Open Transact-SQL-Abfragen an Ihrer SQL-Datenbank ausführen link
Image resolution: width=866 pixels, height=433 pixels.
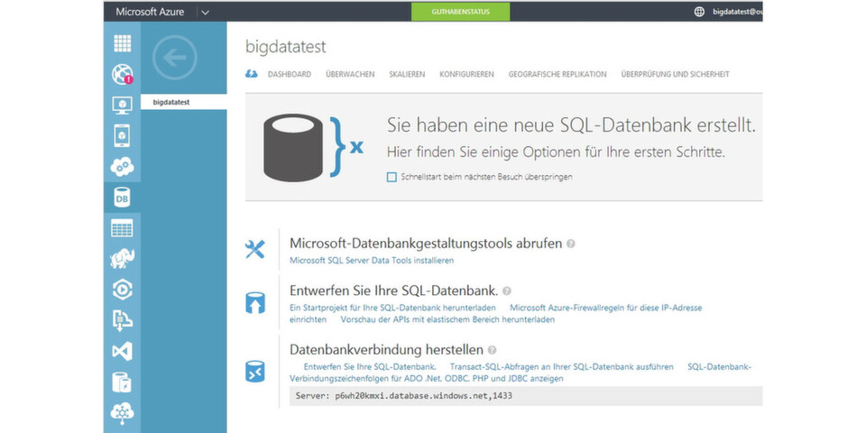pos(562,367)
